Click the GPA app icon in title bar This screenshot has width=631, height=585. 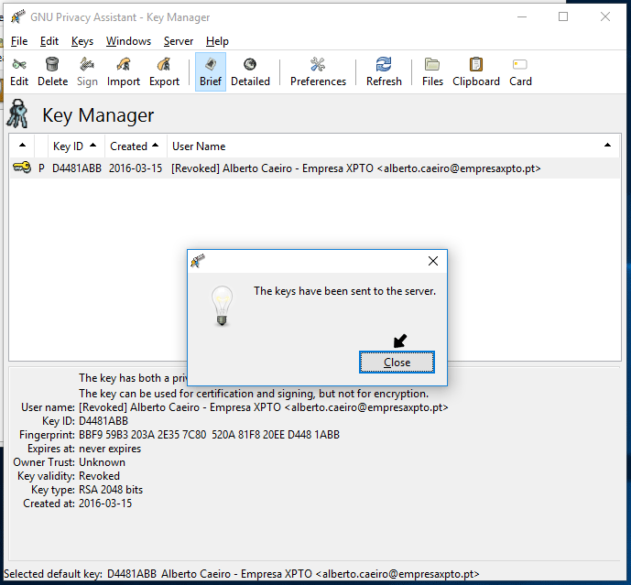[x=17, y=16]
